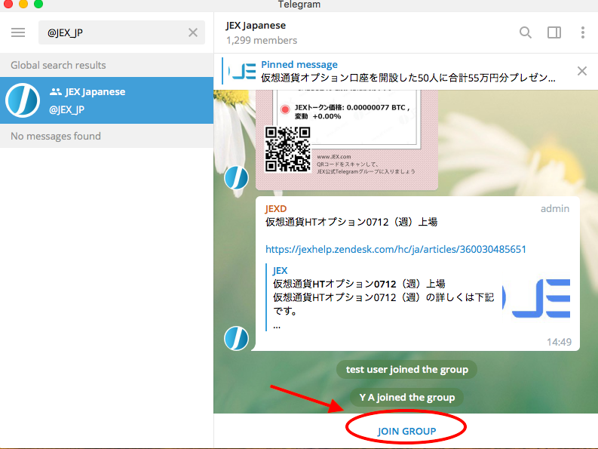Click the JEX link preview title
The height and width of the screenshot is (449, 598).
click(x=280, y=270)
